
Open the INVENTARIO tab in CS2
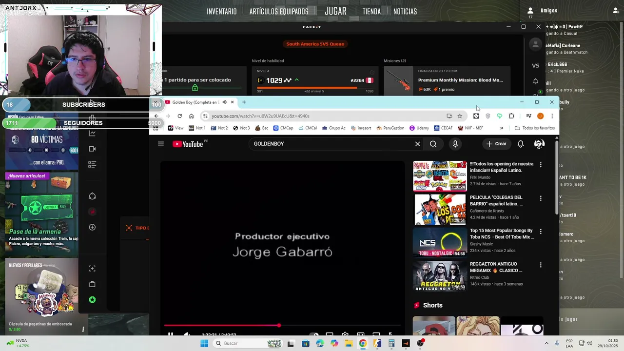[x=222, y=12]
